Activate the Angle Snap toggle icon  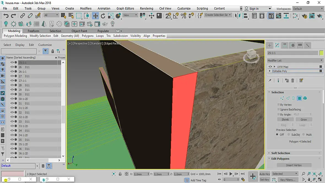click(x=176, y=16)
